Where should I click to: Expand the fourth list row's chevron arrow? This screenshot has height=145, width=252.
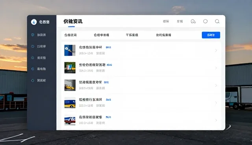216,103
